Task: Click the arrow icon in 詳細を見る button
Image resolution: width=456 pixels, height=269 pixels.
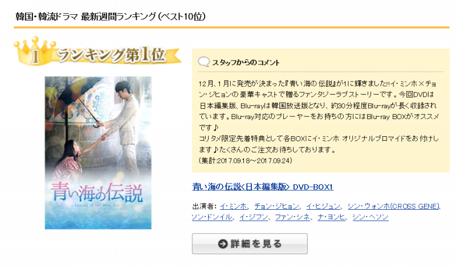Action: coord(223,244)
